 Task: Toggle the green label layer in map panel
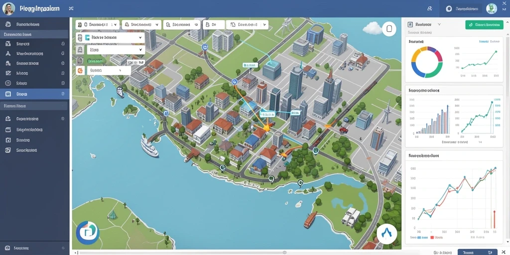96,60
